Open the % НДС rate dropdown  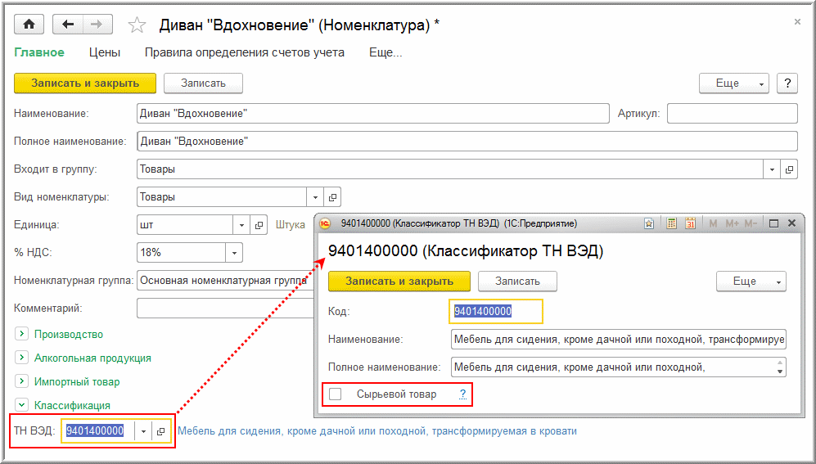(234, 253)
